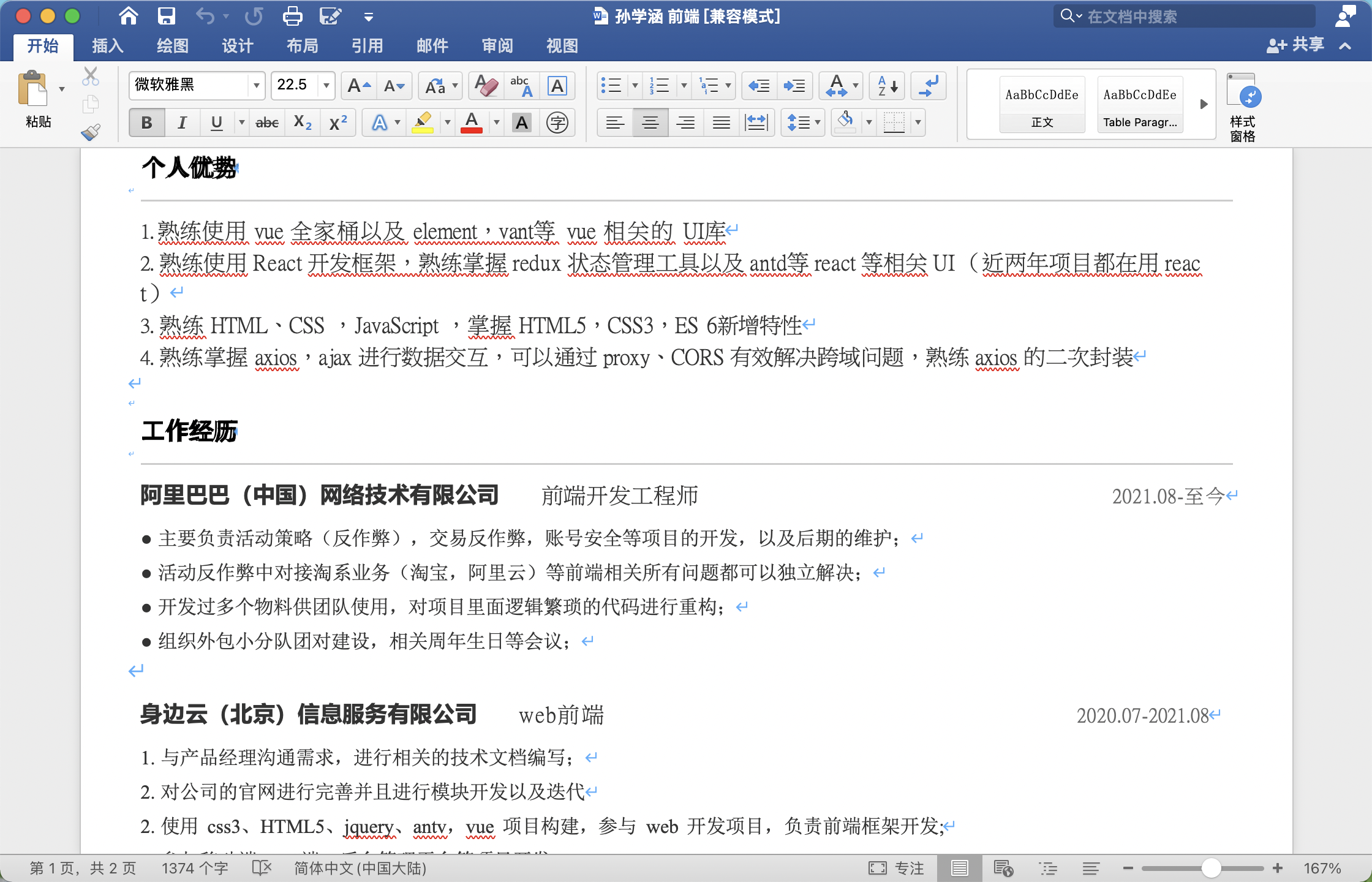Print the document using printer icon
This screenshot has height=882, width=1372.
coord(292,16)
